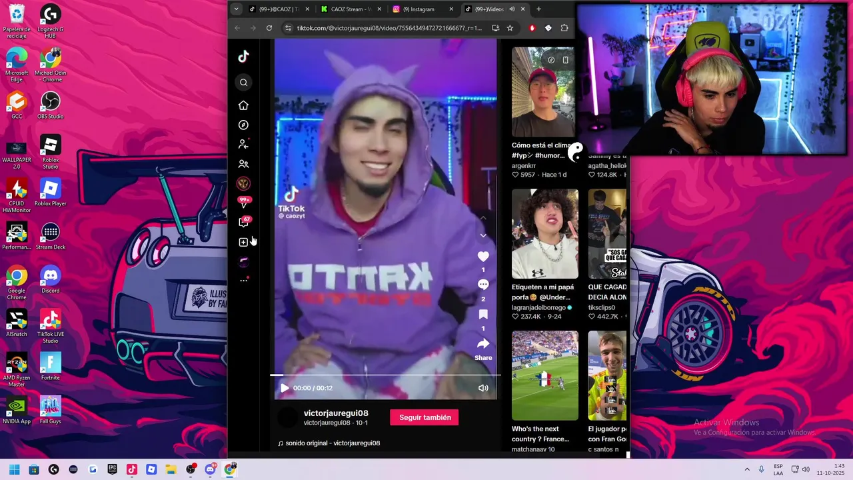Open Logitech G HUB desktop shortcut
Viewport: 853px width, 480px height.
[51, 21]
